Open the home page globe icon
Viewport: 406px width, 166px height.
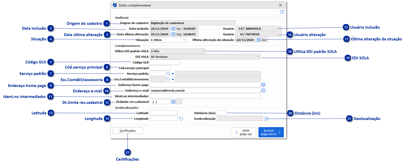(263, 85)
